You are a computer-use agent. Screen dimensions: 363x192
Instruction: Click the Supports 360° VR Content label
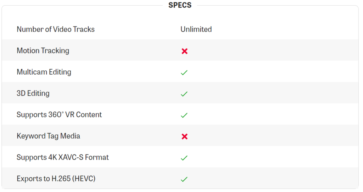coord(59,115)
